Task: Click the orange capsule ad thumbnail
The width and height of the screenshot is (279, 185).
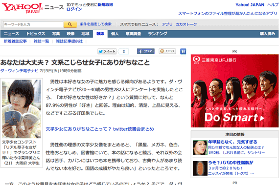Action: pyautogui.click(x=200, y=168)
